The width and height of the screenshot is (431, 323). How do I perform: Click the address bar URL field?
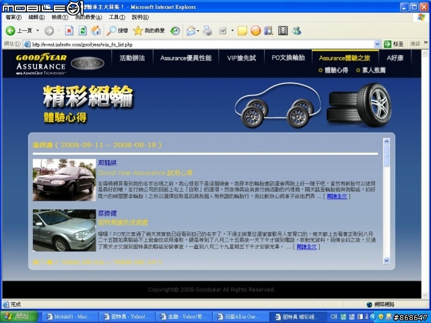[x=202, y=44]
